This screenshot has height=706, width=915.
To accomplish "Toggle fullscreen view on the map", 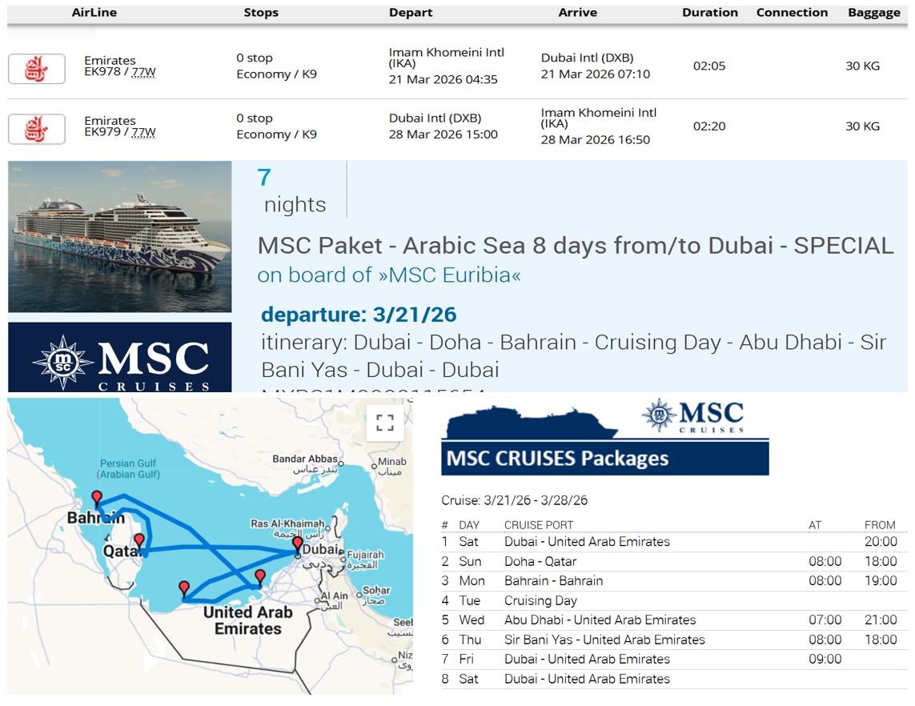I will coord(385,423).
